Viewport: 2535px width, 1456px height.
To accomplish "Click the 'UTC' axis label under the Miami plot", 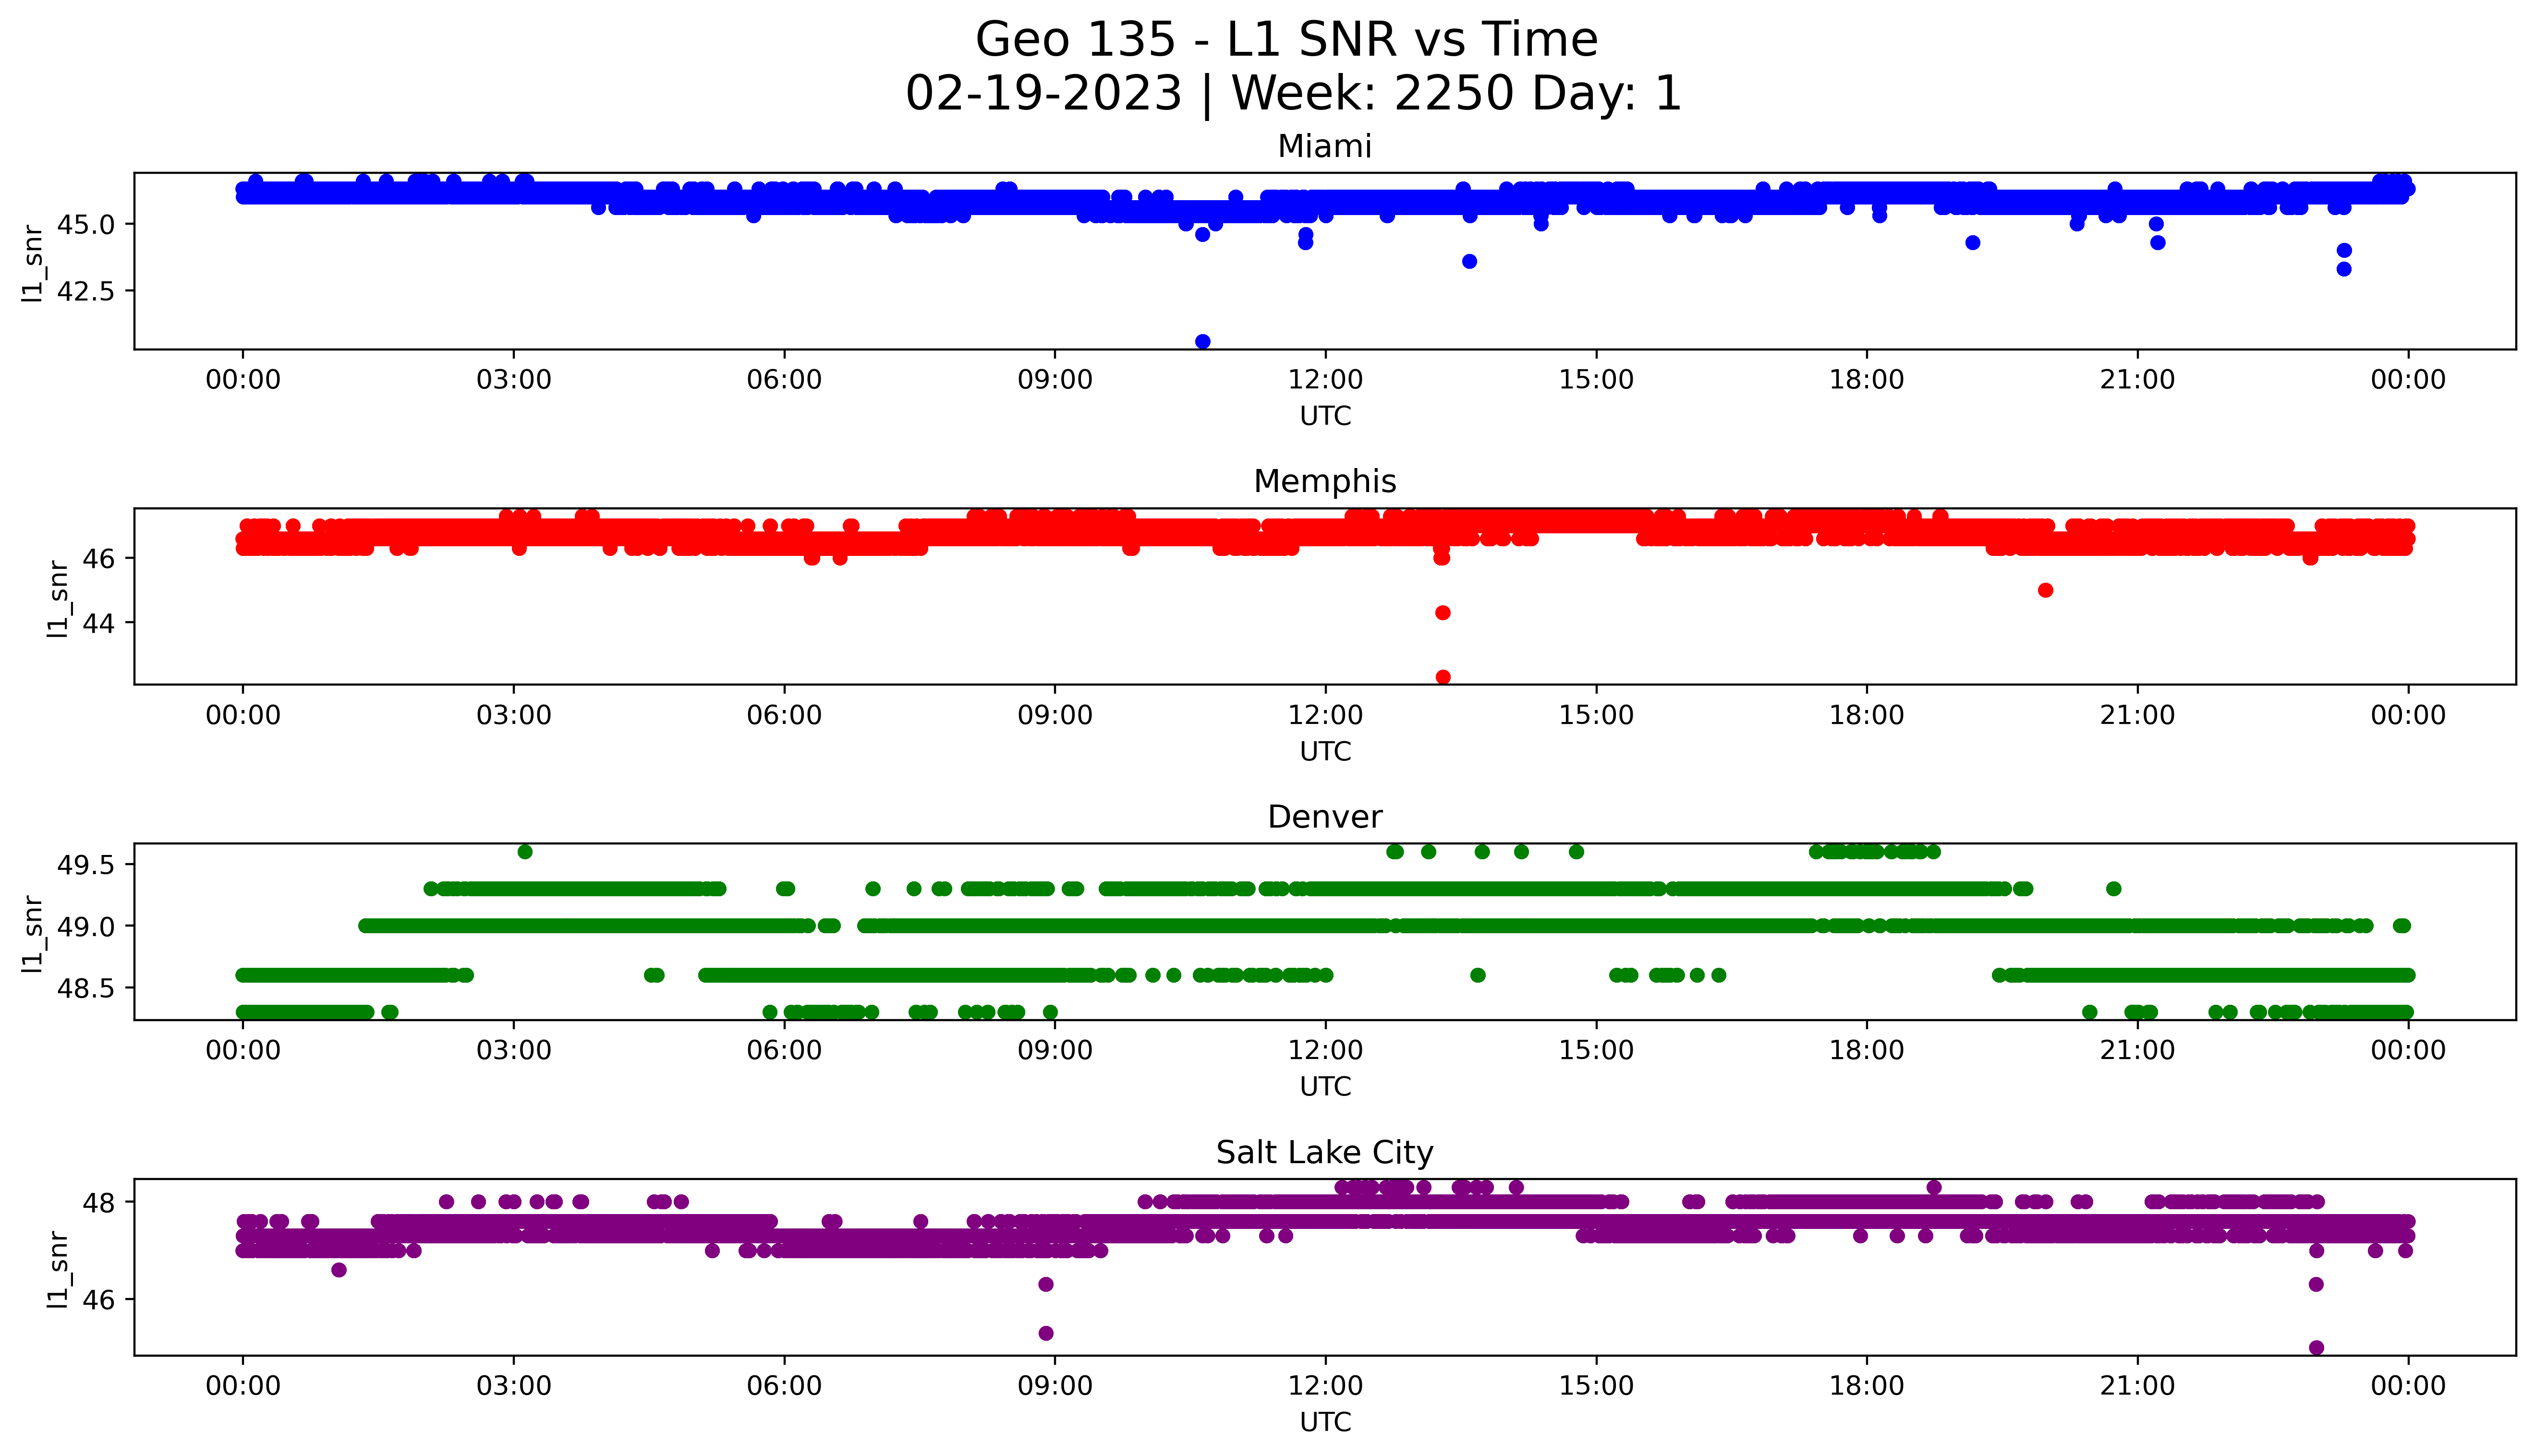I will tap(1325, 416).
